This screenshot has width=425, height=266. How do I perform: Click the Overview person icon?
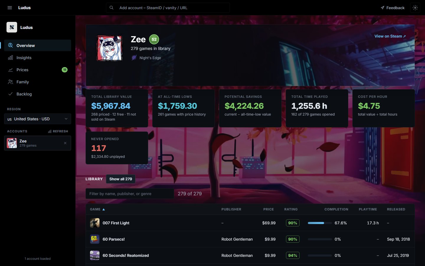tap(10, 45)
